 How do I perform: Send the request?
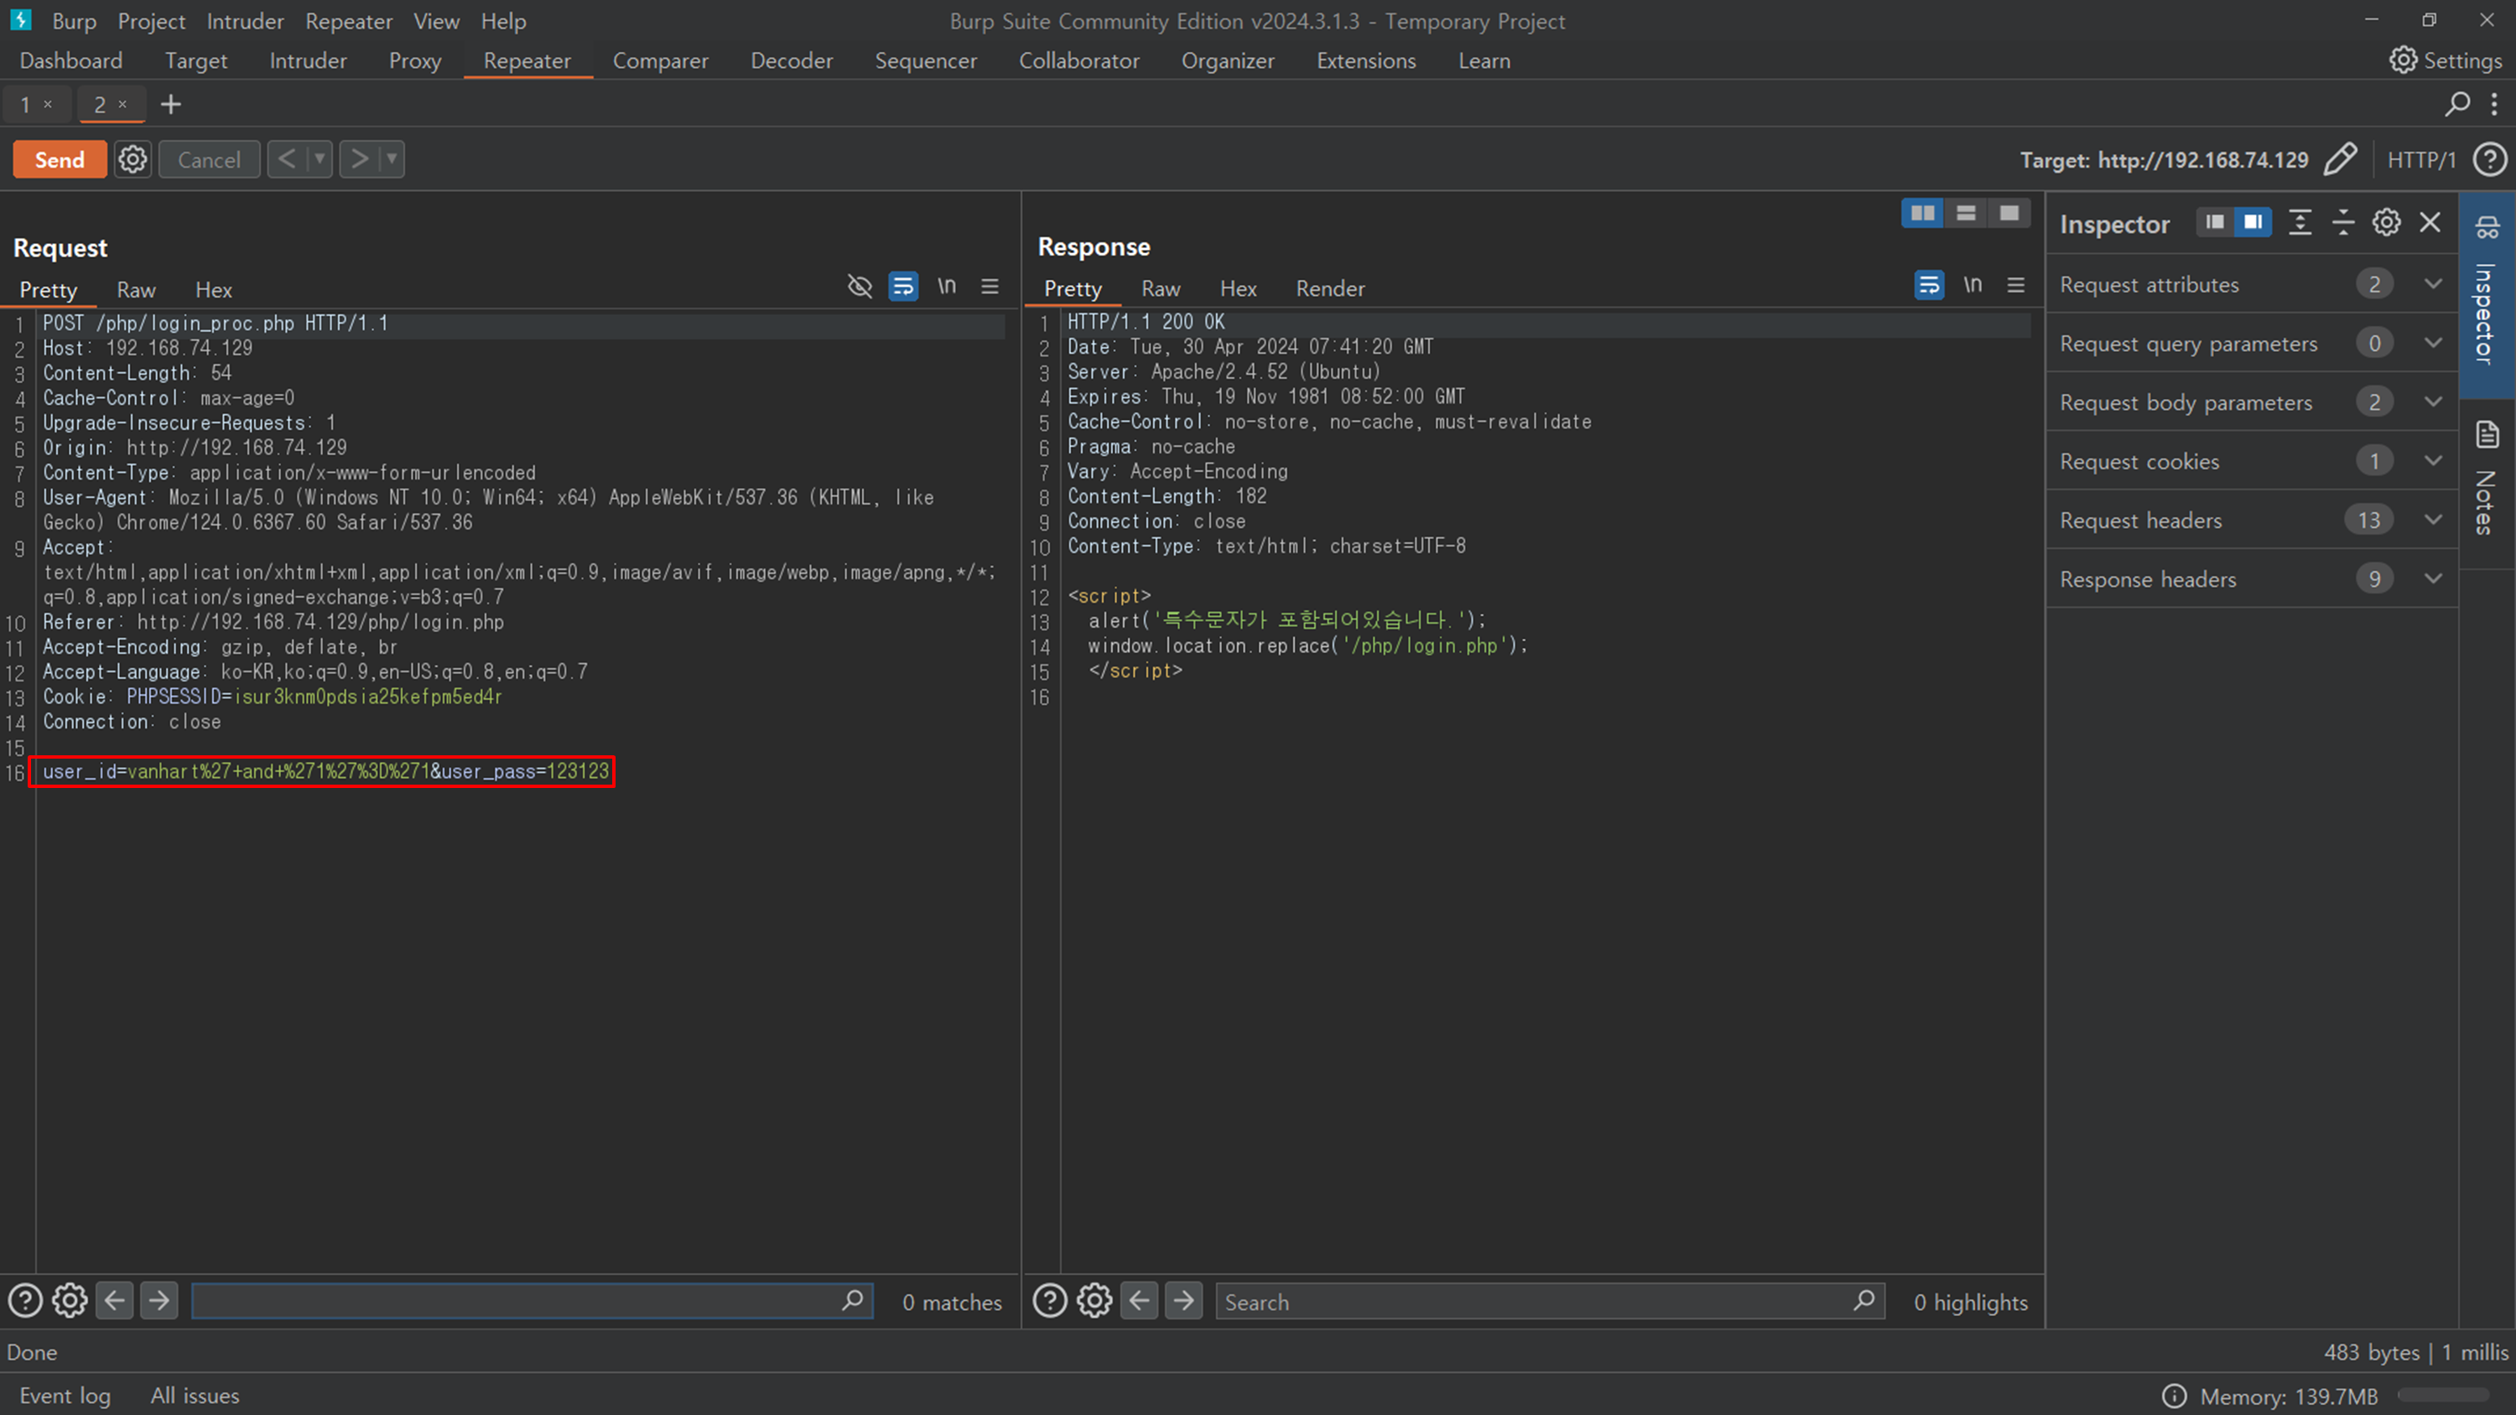pyautogui.click(x=60, y=159)
